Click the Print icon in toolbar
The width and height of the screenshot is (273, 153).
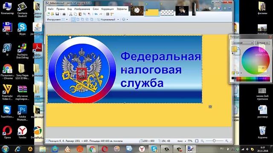(x=64, y=14)
